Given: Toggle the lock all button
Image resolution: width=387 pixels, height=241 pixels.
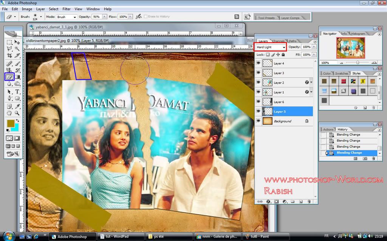Looking at the screenshot, I should tap(283, 55).
